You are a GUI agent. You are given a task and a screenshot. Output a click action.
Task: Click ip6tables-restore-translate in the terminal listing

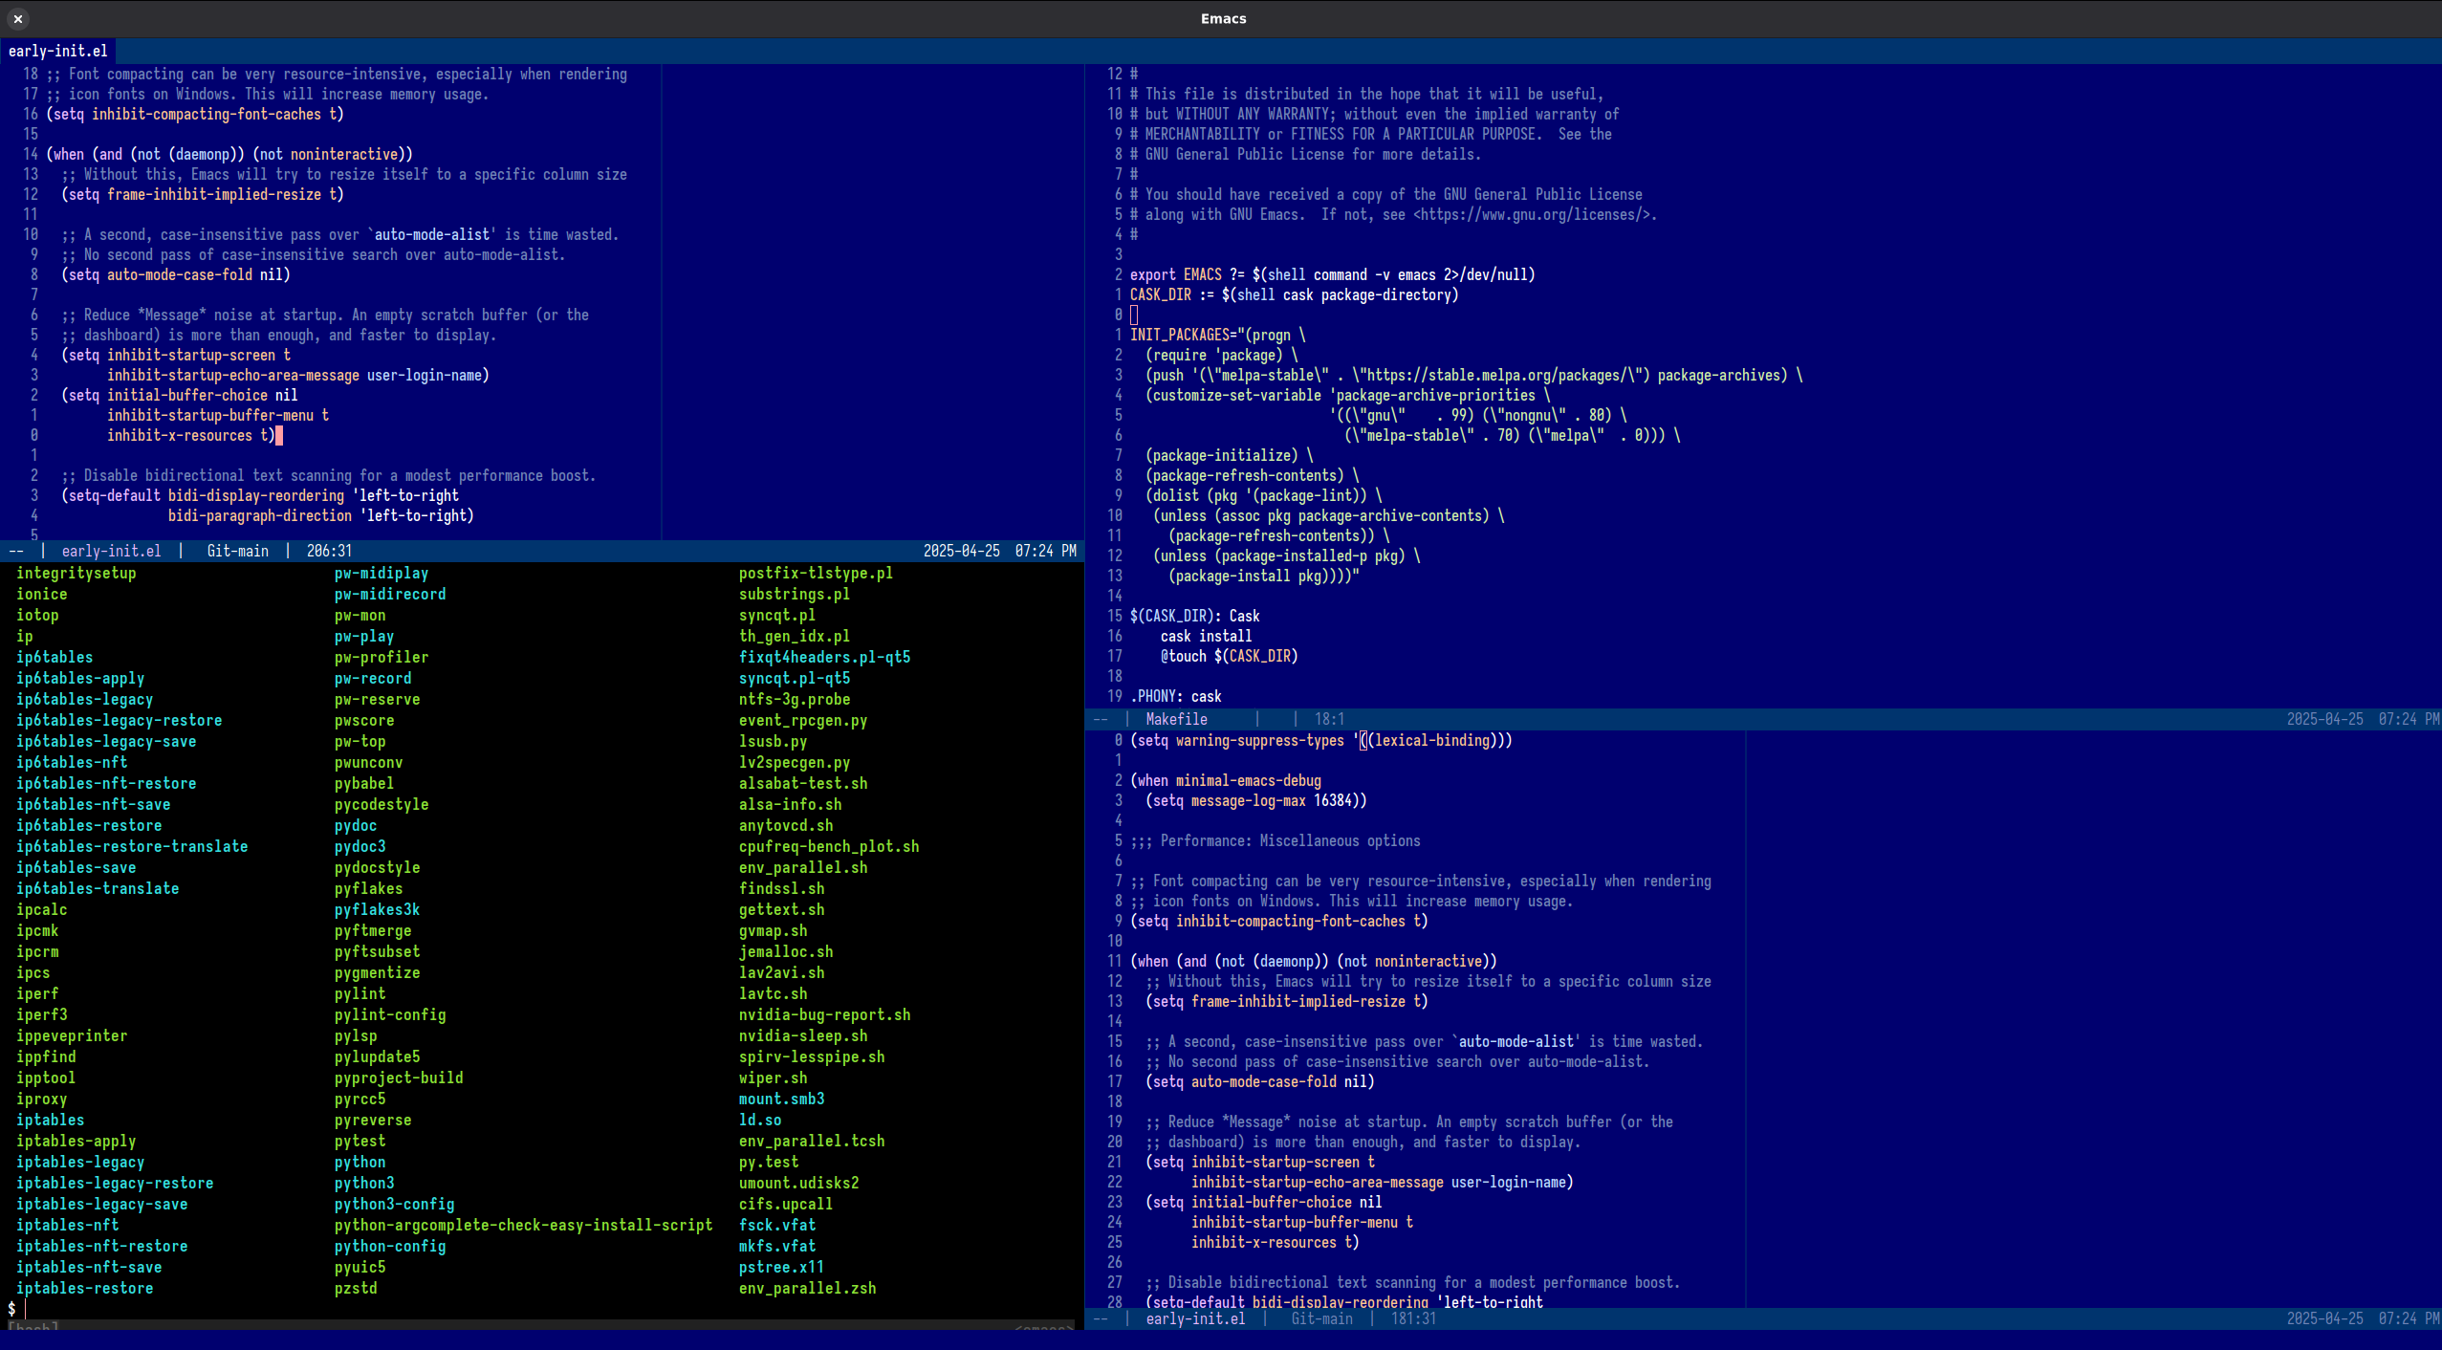[x=132, y=846]
